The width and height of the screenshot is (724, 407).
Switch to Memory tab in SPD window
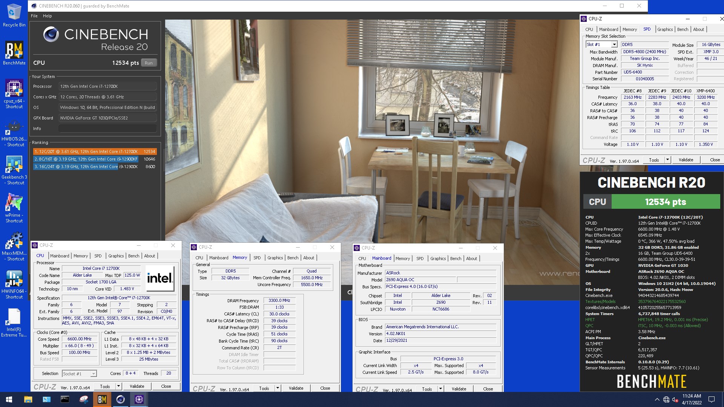629,29
